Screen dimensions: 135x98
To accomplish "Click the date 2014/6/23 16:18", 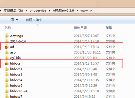I will pyautogui.click(x=86, y=91).
